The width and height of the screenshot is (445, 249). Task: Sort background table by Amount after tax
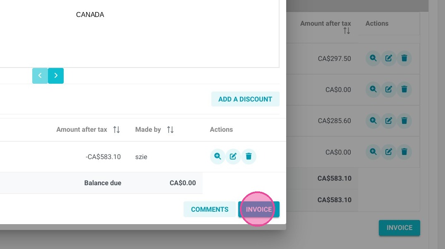click(x=347, y=31)
